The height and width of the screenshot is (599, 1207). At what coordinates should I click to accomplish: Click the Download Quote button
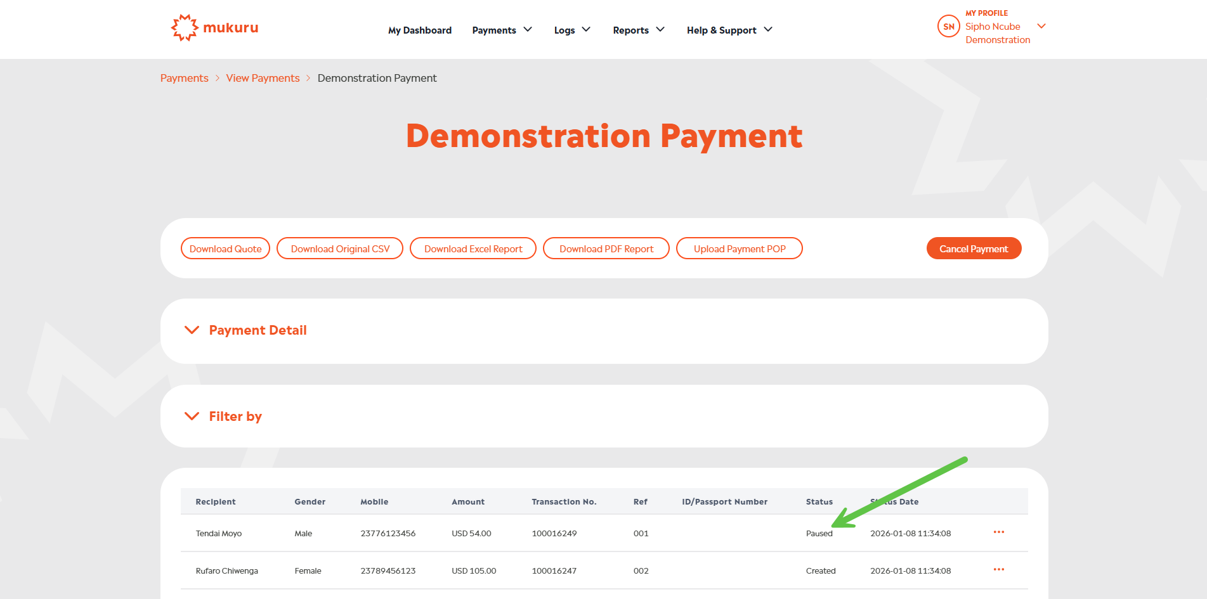tap(225, 248)
